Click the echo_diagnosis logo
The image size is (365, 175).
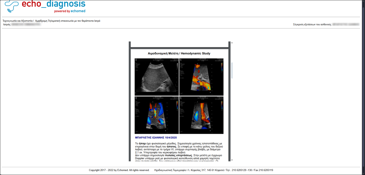point(45,6)
